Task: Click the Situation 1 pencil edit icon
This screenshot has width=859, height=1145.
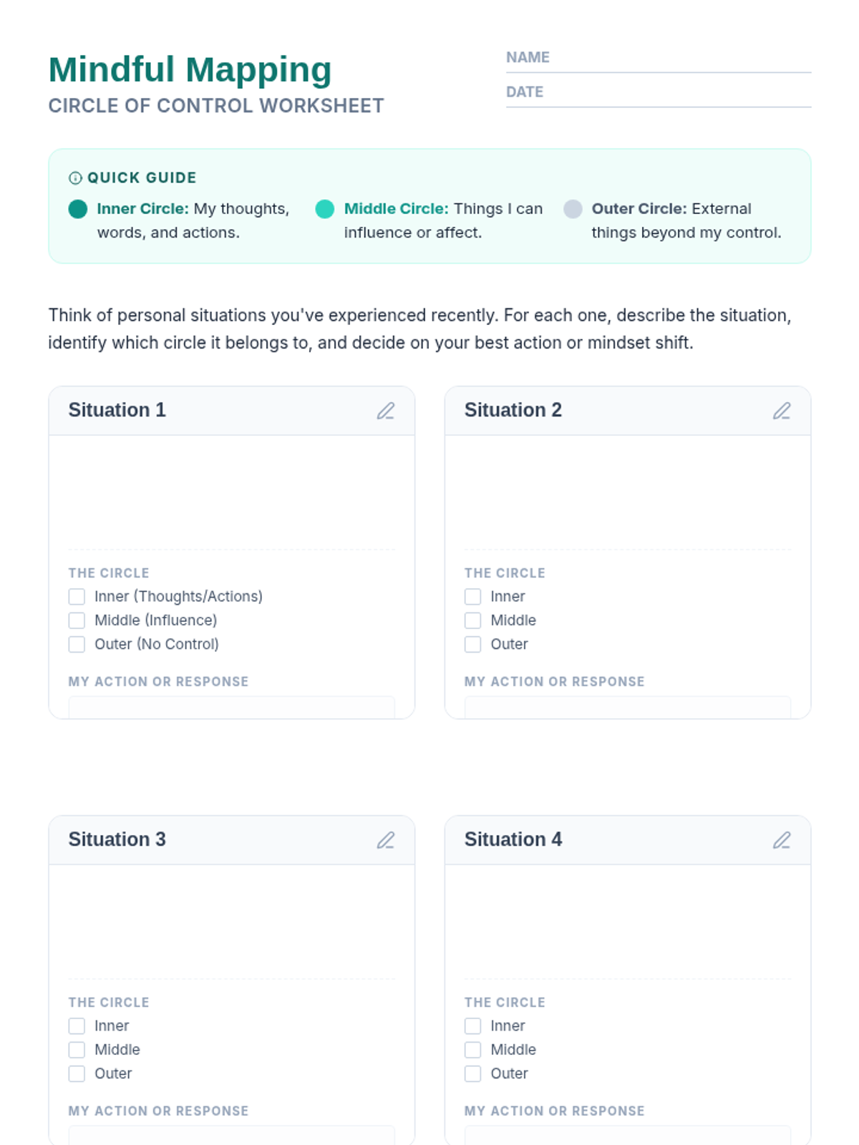Action: (386, 411)
